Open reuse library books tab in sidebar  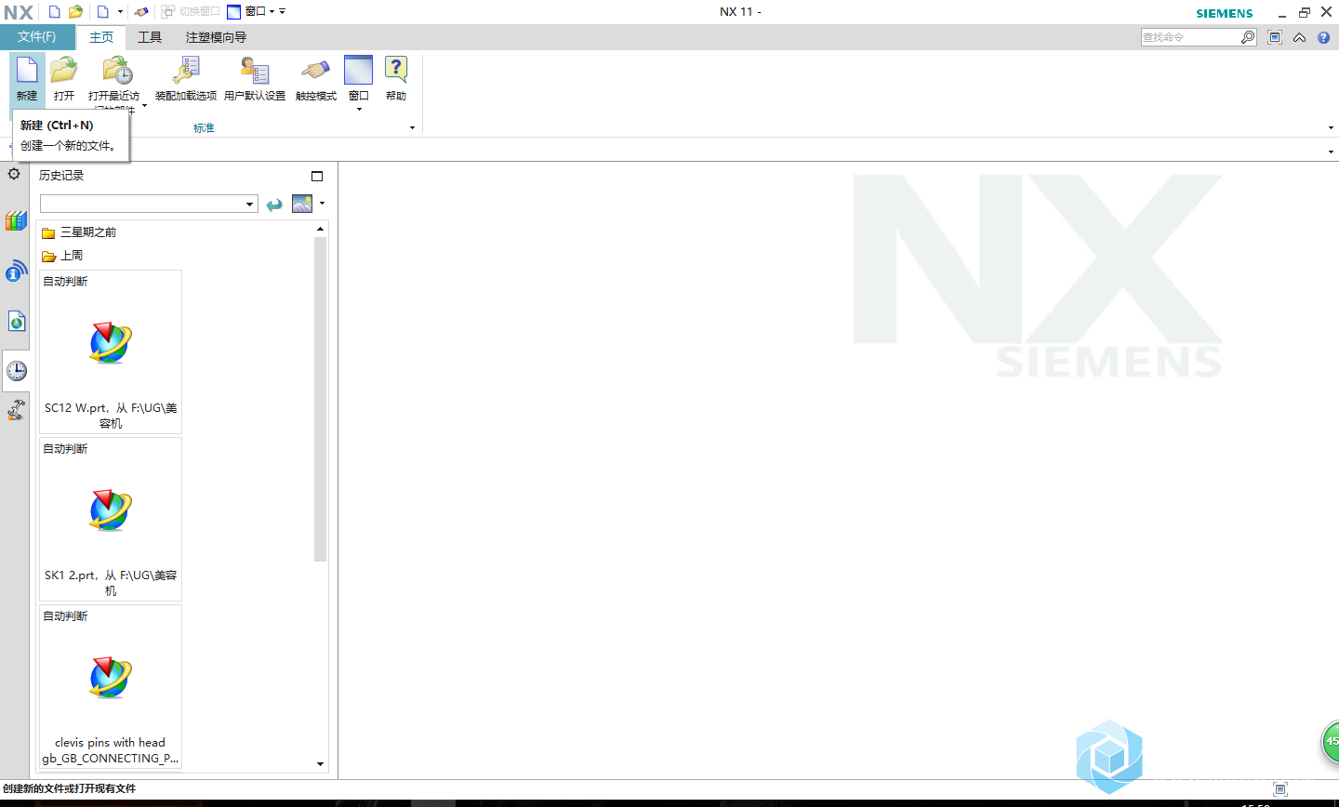click(x=16, y=221)
